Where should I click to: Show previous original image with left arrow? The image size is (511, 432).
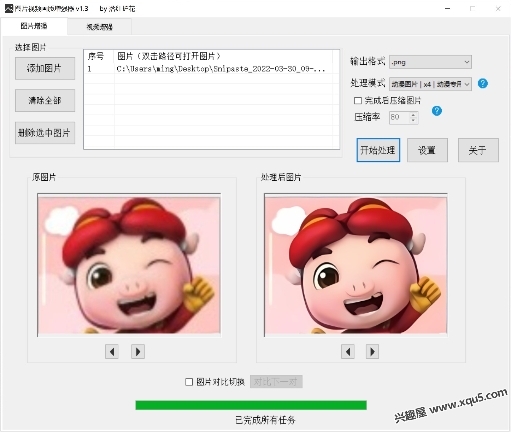click(x=112, y=352)
